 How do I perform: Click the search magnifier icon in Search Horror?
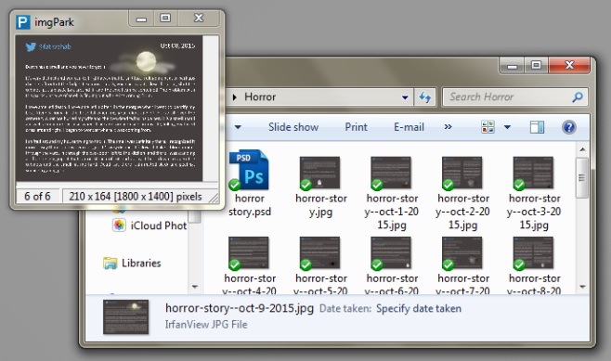pyautogui.click(x=578, y=97)
